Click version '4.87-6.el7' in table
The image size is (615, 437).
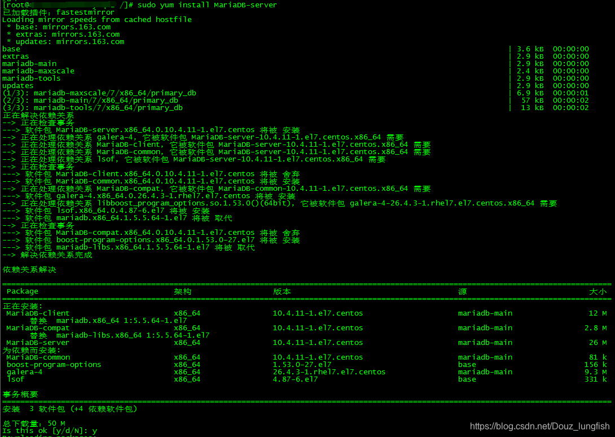click(x=295, y=379)
